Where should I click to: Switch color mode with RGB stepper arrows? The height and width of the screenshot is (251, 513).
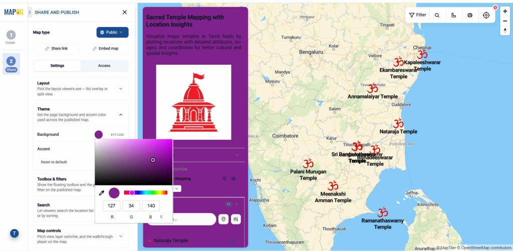161,216
